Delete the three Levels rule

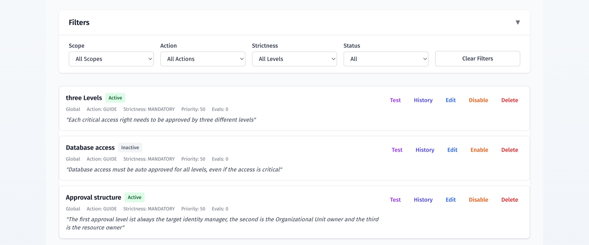(510, 100)
